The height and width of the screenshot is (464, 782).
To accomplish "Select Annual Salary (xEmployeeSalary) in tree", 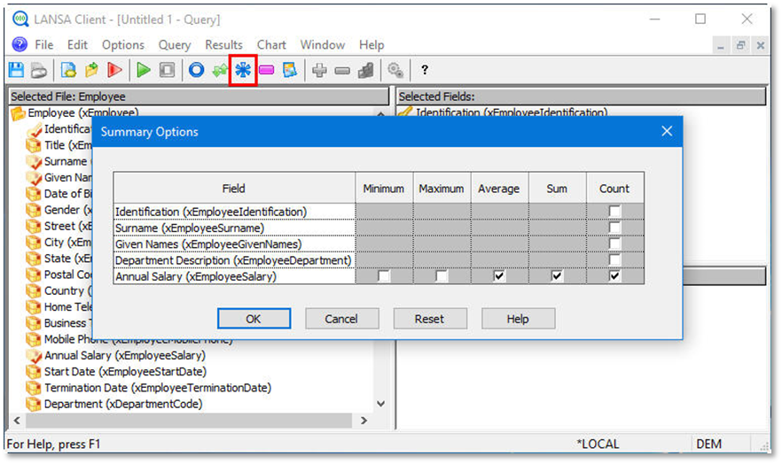I will 125,355.
